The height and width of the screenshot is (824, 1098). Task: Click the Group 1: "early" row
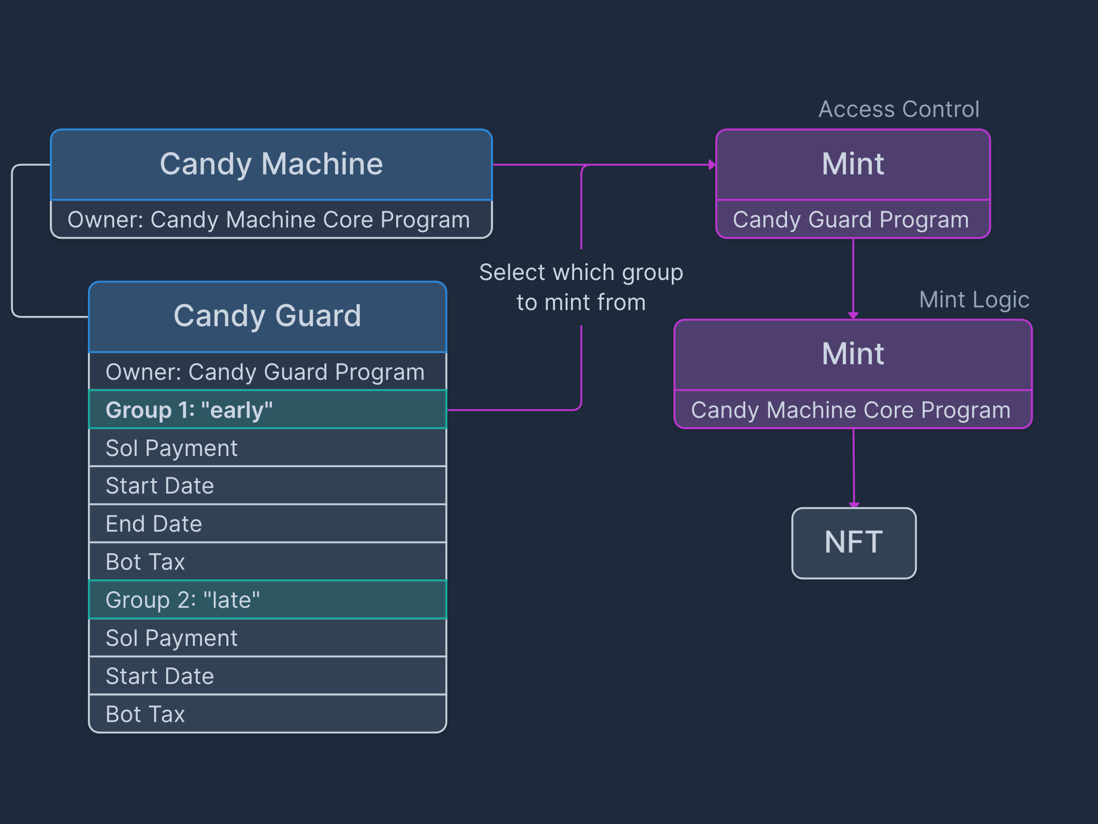tap(268, 409)
